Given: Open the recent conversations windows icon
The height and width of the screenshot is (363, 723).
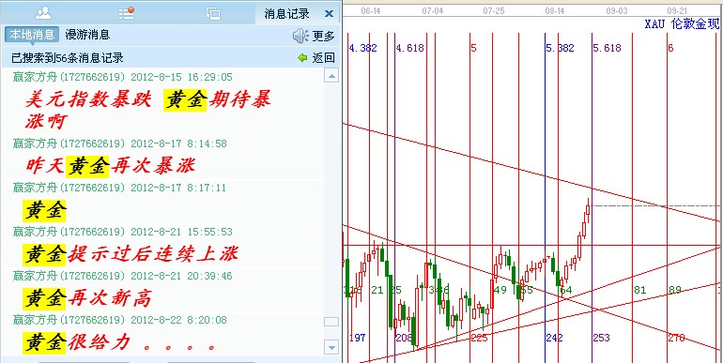Looking at the screenshot, I should [x=213, y=13].
